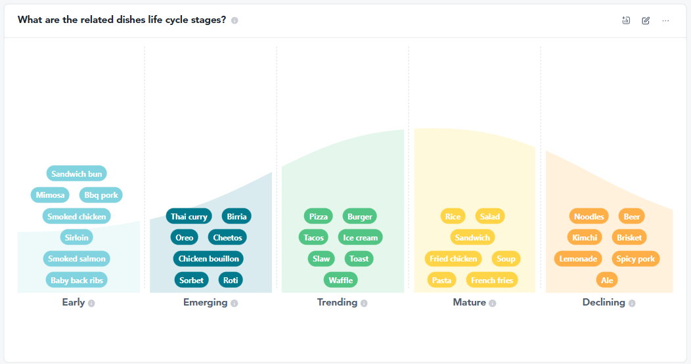This screenshot has width=691, height=364.
Task: Click the add-to-dashboard chart icon
Action: click(x=626, y=20)
